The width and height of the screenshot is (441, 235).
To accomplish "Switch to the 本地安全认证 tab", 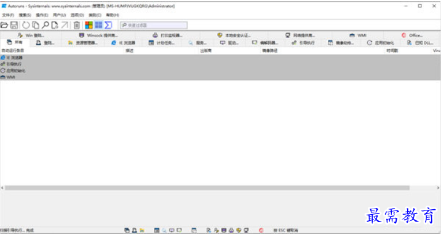I will coord(234,36).
